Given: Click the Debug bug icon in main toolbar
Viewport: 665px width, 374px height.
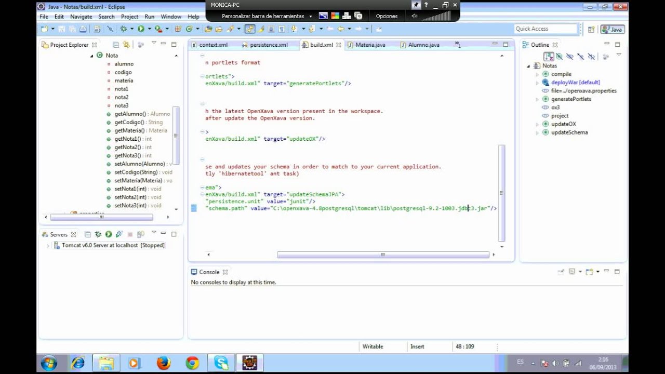Looking at the screenshot, I should pyautogui.click(x=124, y=29).
